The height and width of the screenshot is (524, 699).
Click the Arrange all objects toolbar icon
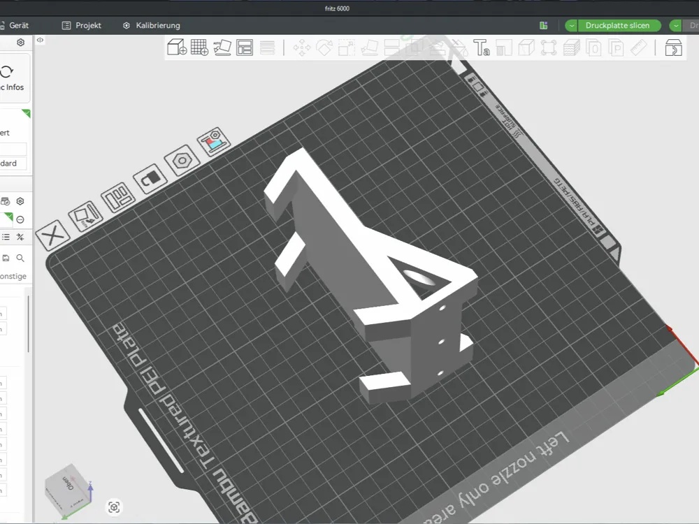(244, 48)
